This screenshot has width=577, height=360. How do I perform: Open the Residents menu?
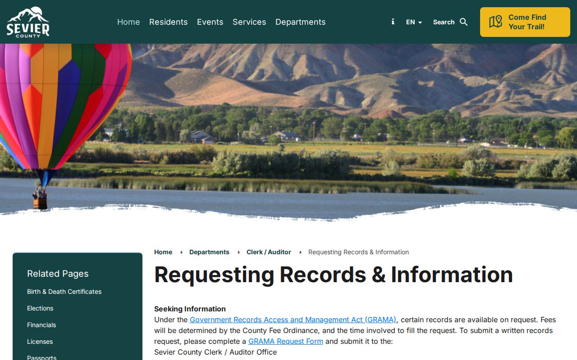pyautogui.click(x=168, y=22)
